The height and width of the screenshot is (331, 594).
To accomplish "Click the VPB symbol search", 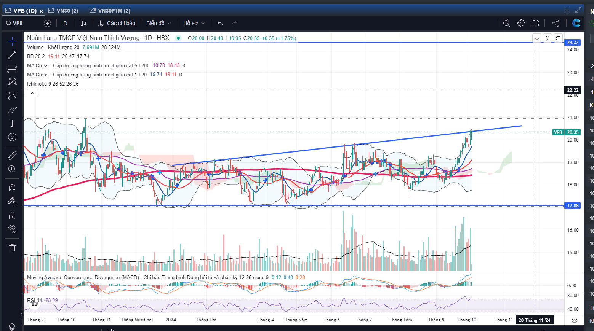I will click(14, 23).
